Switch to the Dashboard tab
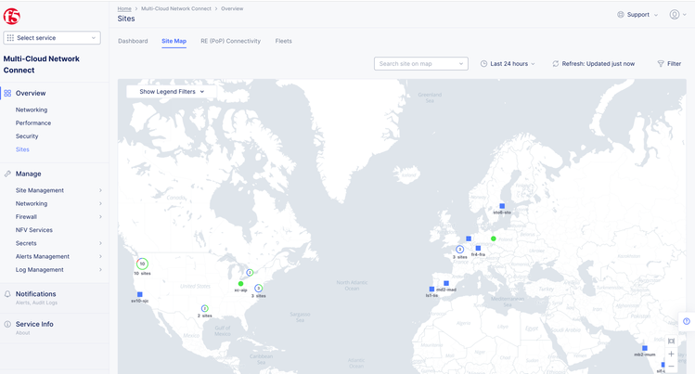 click(133, 41)
